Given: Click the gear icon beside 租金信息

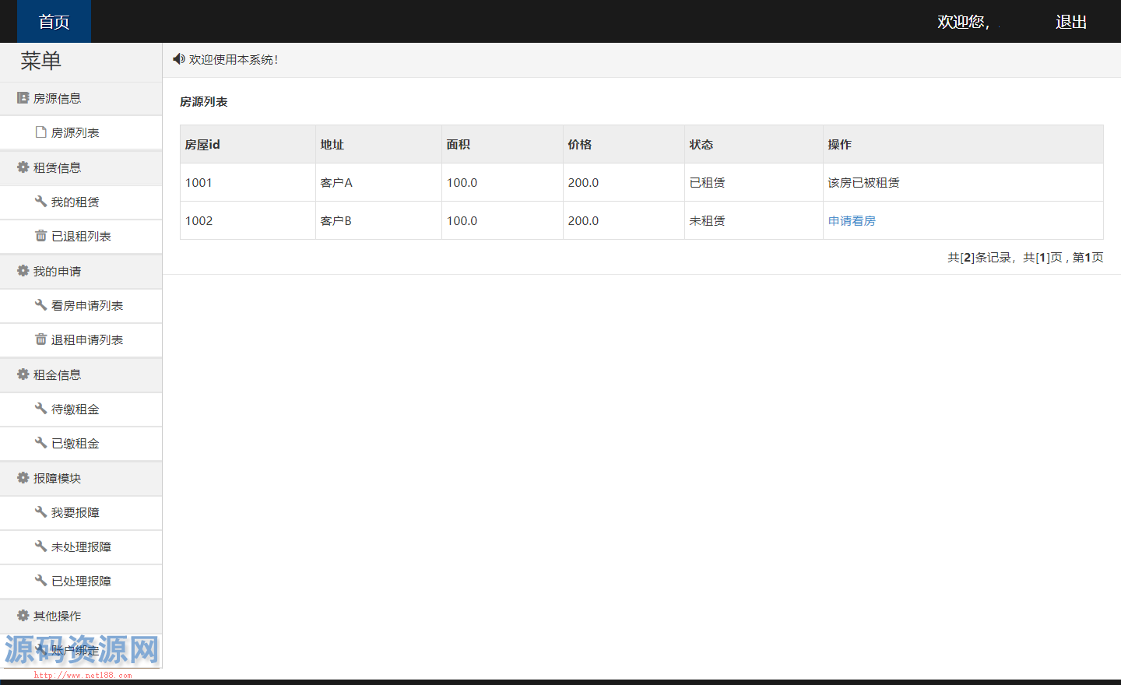Looking at the screenshot, I should click(23, 374).
